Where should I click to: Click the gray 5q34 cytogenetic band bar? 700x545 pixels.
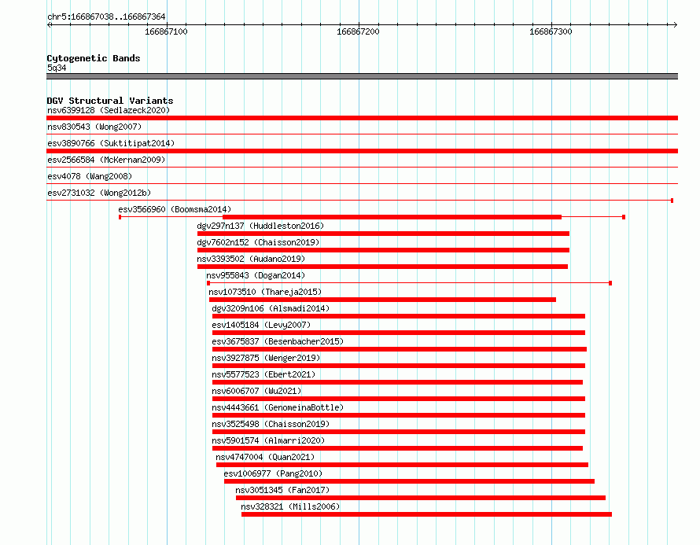pos(362,76)
